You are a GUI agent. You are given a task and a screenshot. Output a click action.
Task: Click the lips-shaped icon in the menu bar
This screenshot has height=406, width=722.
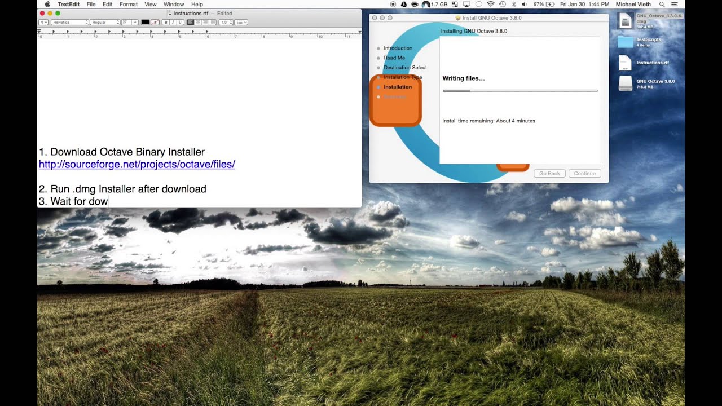click(415, 4)
